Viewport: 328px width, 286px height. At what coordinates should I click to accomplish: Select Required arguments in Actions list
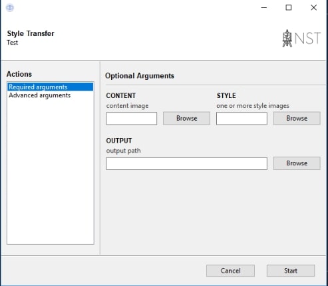point(51,87)
